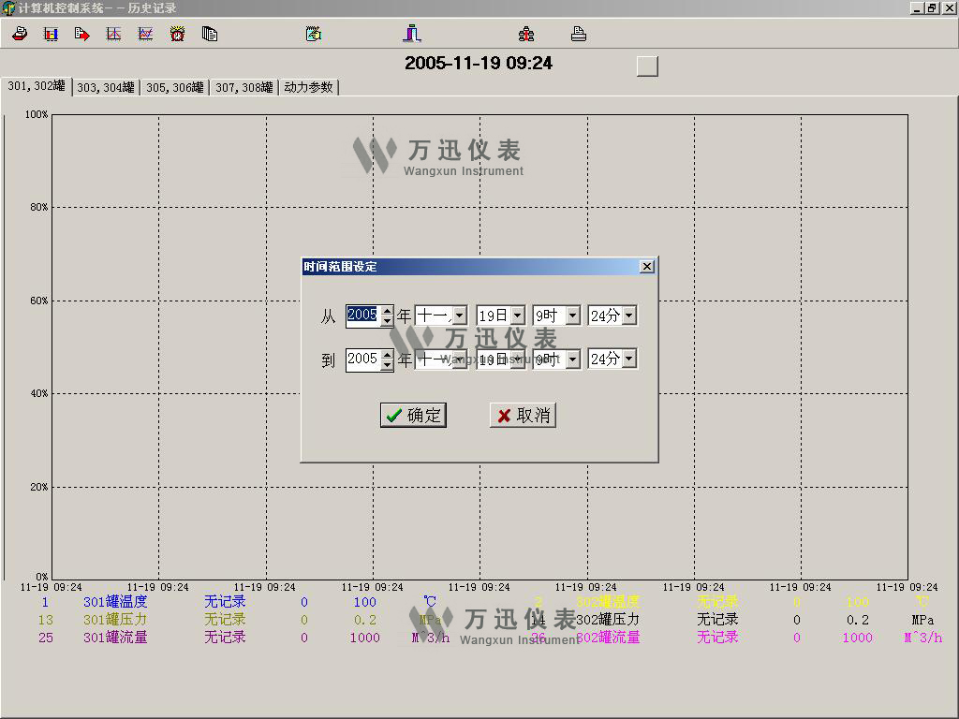959x719 pixels.
Task: Open the 24分 minute dropdown in the 到 row
Action: (x=627, y=359)
